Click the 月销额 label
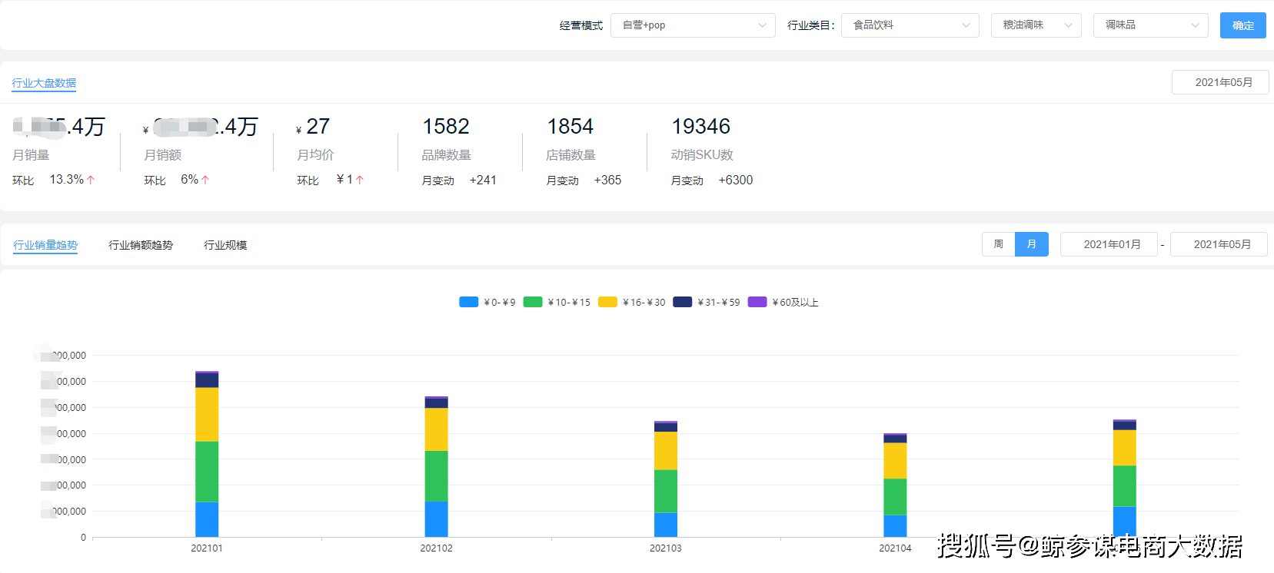The width and height of the screenshot is (1274, 573). pos(163,155)
